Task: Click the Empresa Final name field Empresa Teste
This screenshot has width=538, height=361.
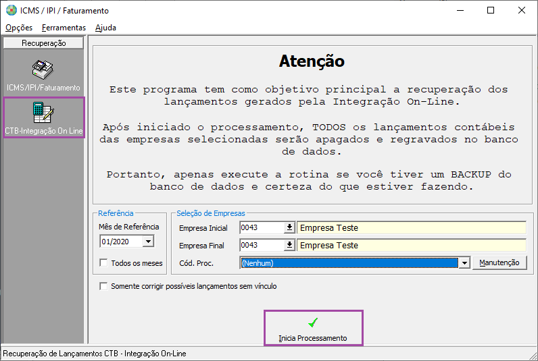Action: coord(412,245)
